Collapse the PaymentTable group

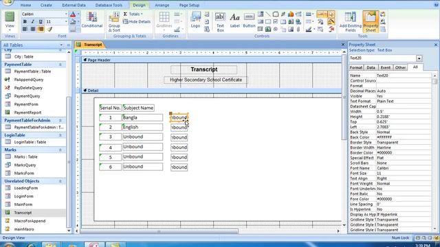click(x=60, y=64)
